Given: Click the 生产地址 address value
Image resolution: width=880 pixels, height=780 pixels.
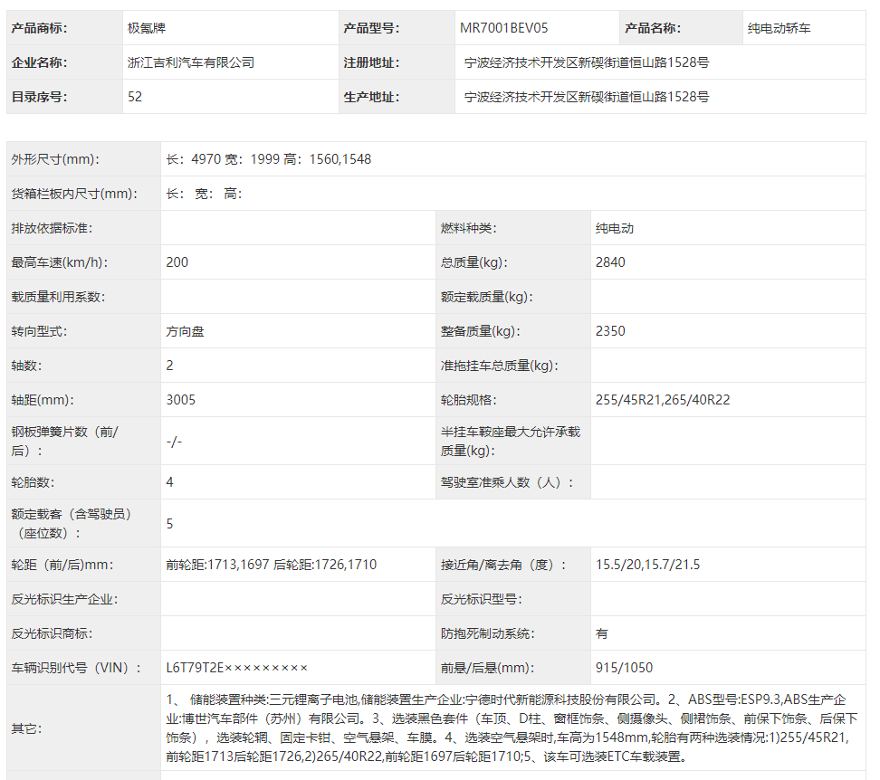Looking at the screenshot, I should click(587, 97).
